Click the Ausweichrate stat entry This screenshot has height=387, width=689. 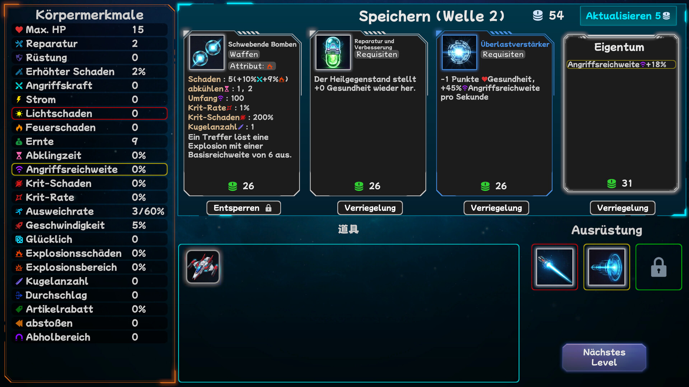click(89, 211)
